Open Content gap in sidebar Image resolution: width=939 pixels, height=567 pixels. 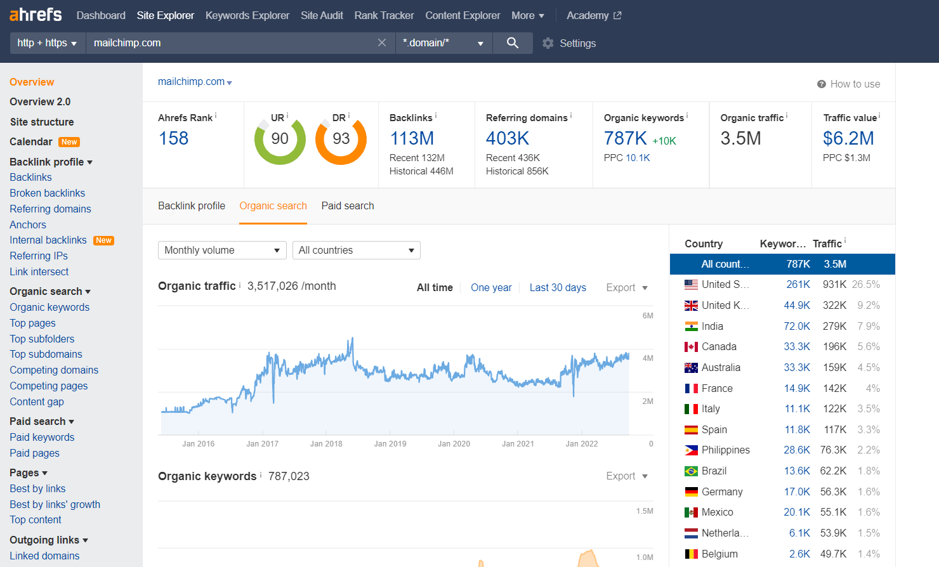[37, 401]
